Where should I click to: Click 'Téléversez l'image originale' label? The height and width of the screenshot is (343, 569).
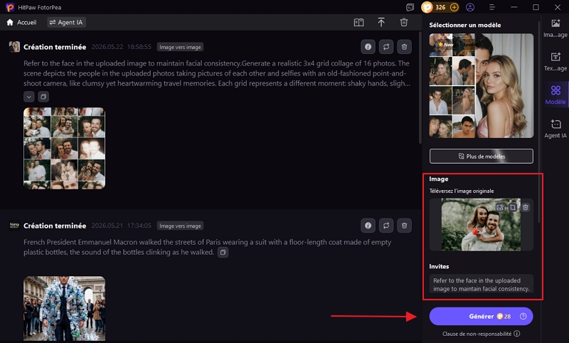coord(461,191)
